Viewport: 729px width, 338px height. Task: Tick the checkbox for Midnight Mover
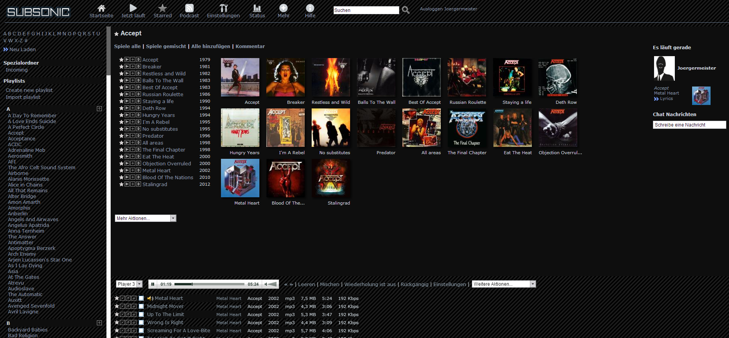(141, 306)
